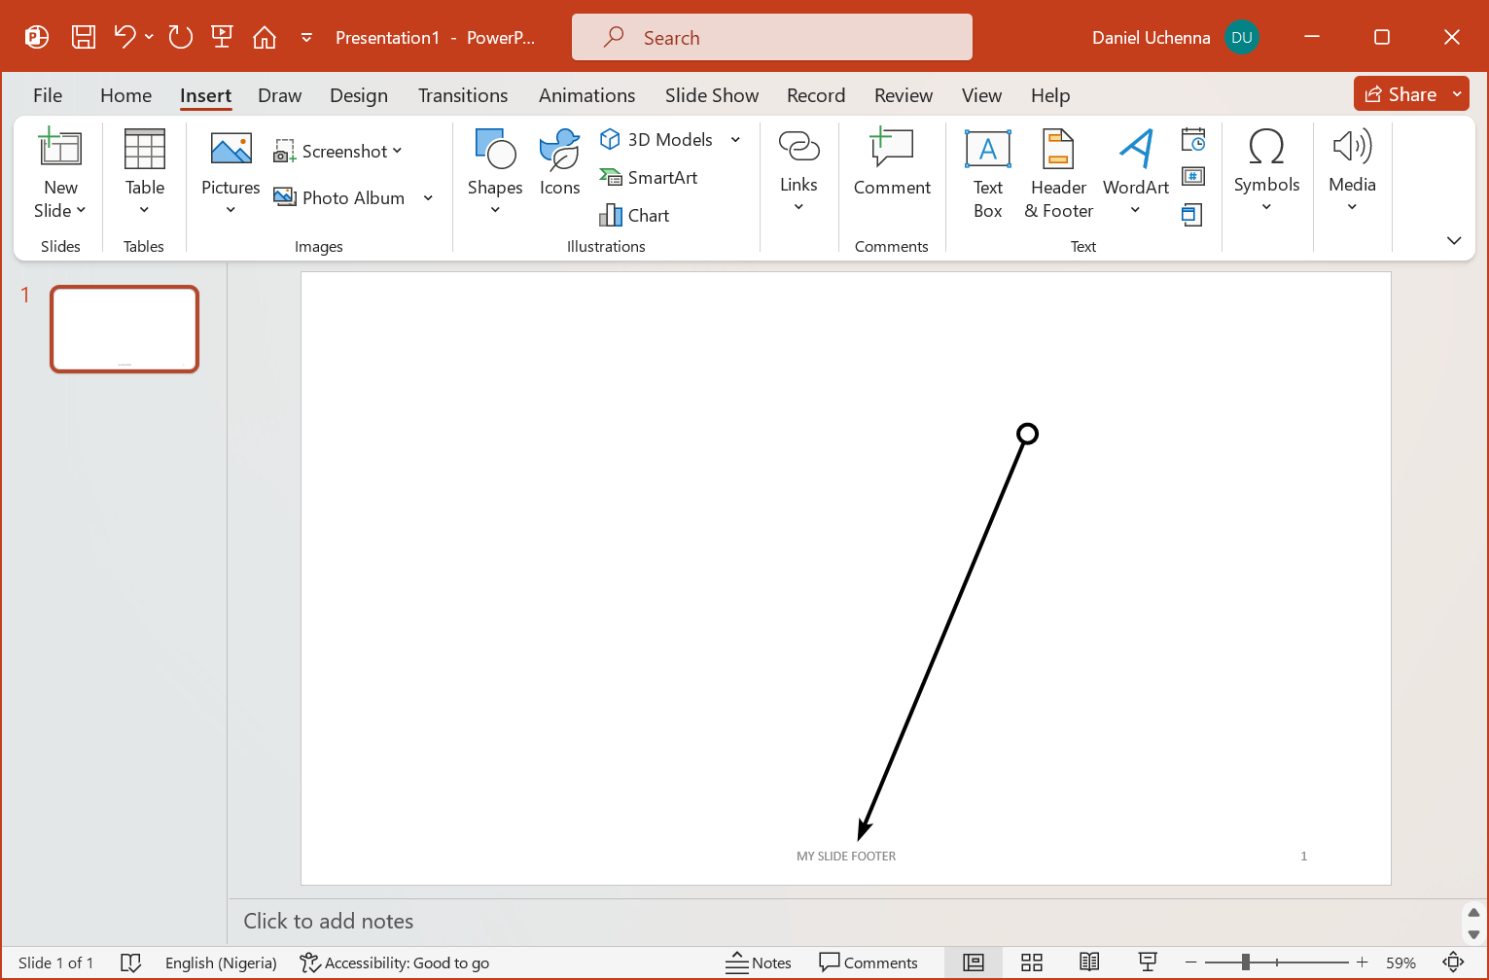Toggle the Comments pane in status bar
This screenshot has height=980, width=1489.
coord(869,962)
